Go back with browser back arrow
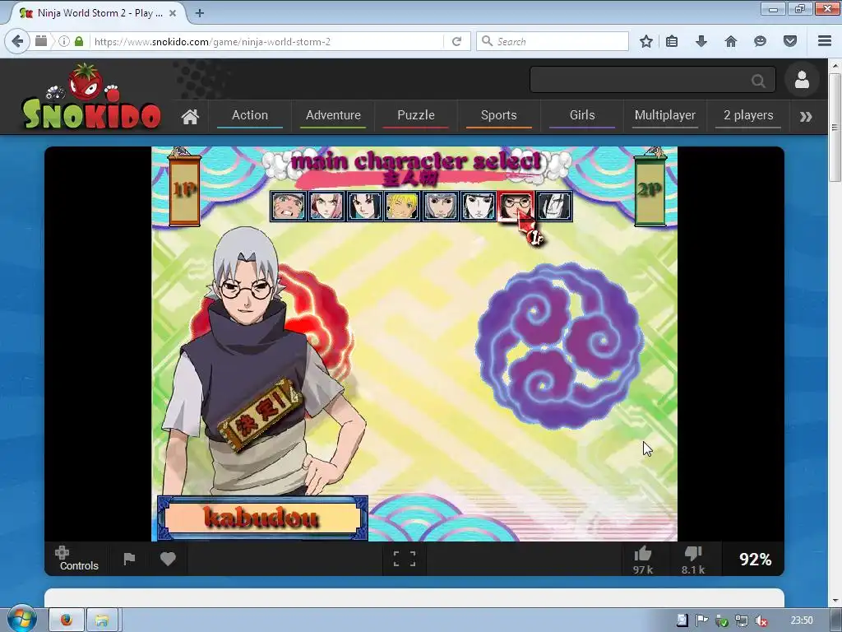 click(17, 41)
